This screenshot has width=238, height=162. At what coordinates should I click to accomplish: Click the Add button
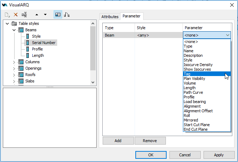(118, 141)
